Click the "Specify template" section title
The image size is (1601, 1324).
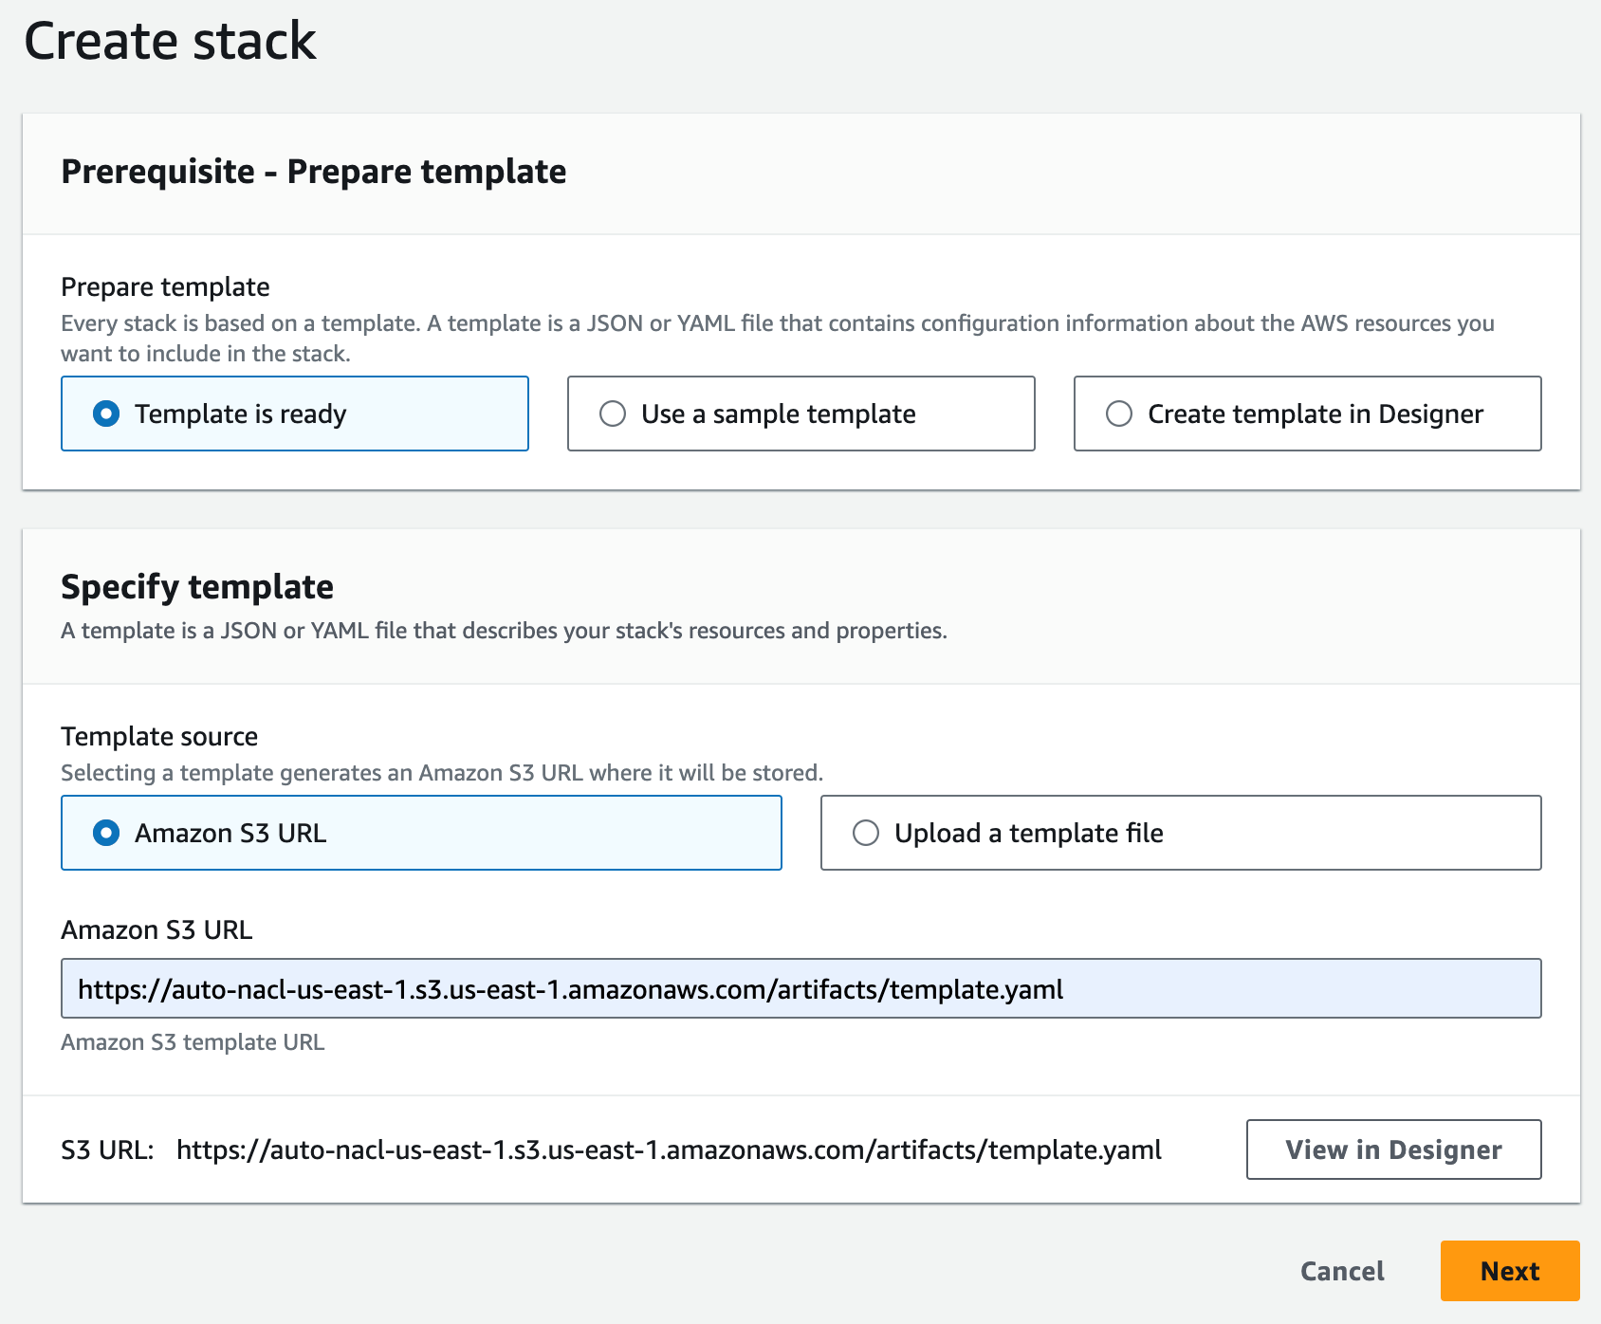(196, 586)
